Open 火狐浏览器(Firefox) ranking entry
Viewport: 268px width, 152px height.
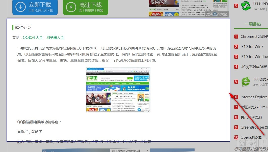[x=254, y=107]
